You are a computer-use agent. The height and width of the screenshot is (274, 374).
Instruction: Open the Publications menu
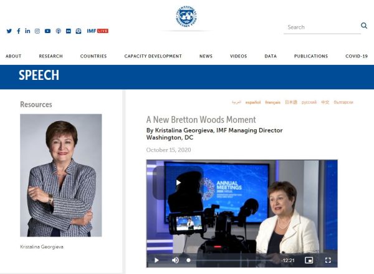pos(311,56)
